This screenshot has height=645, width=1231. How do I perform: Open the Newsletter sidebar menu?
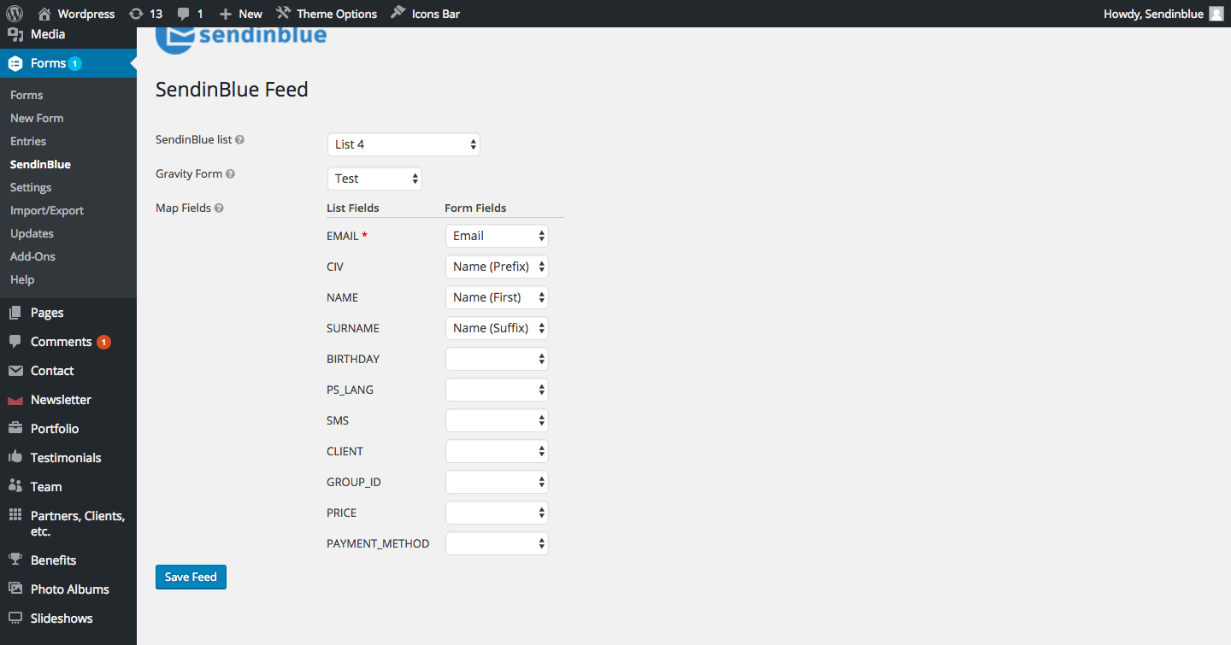pyautogui.click(x=61, y=400)
